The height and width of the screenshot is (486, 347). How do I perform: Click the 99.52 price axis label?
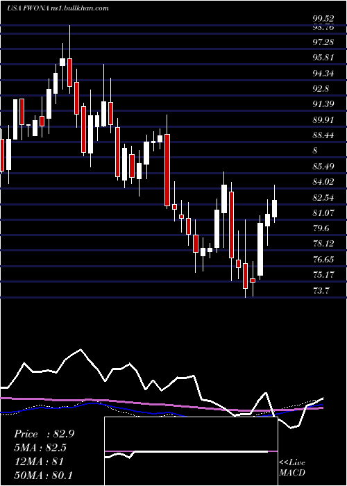323,19
